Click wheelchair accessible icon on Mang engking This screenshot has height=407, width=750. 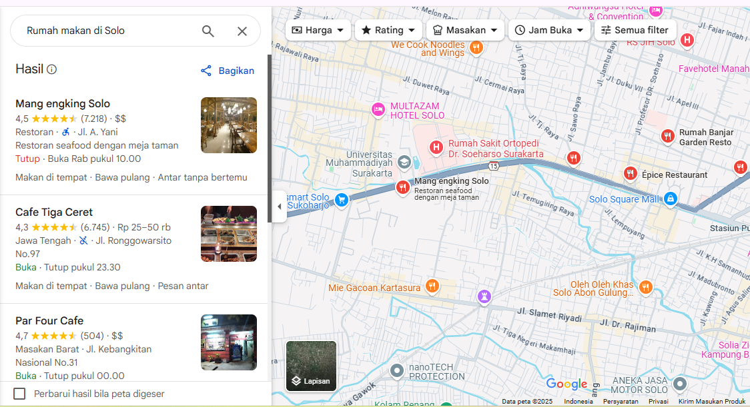pyautogui.click(x=66, y=132)
